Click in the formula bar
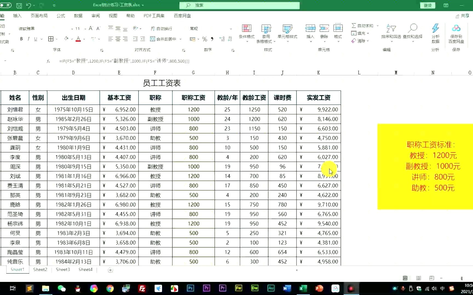This screenshot has width=473, height=295. tap(263, 61)
